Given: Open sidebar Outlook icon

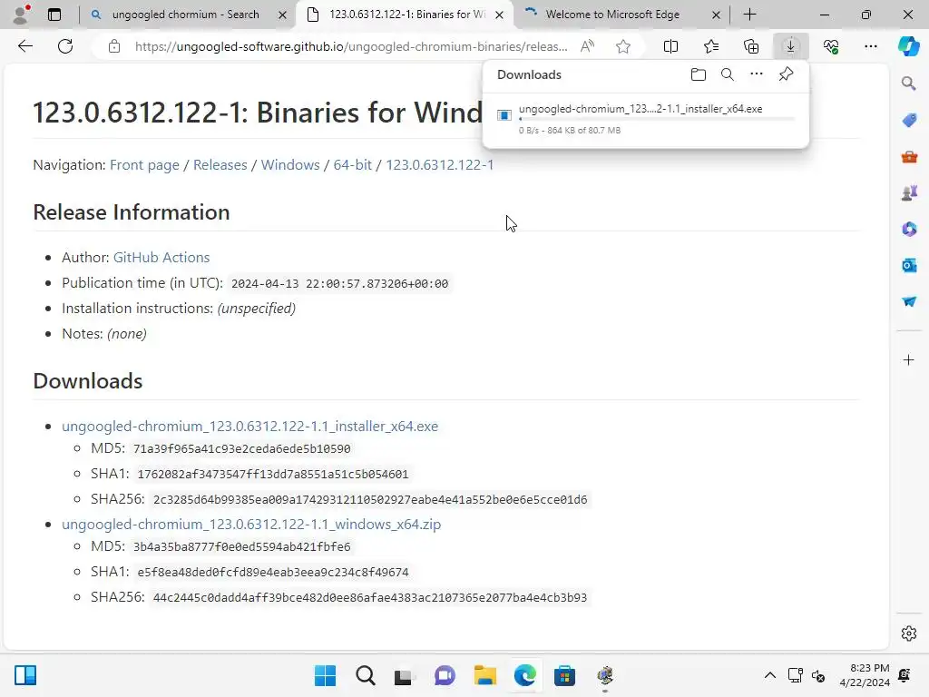Looking at the screenshot, I should tap(909, 265).
